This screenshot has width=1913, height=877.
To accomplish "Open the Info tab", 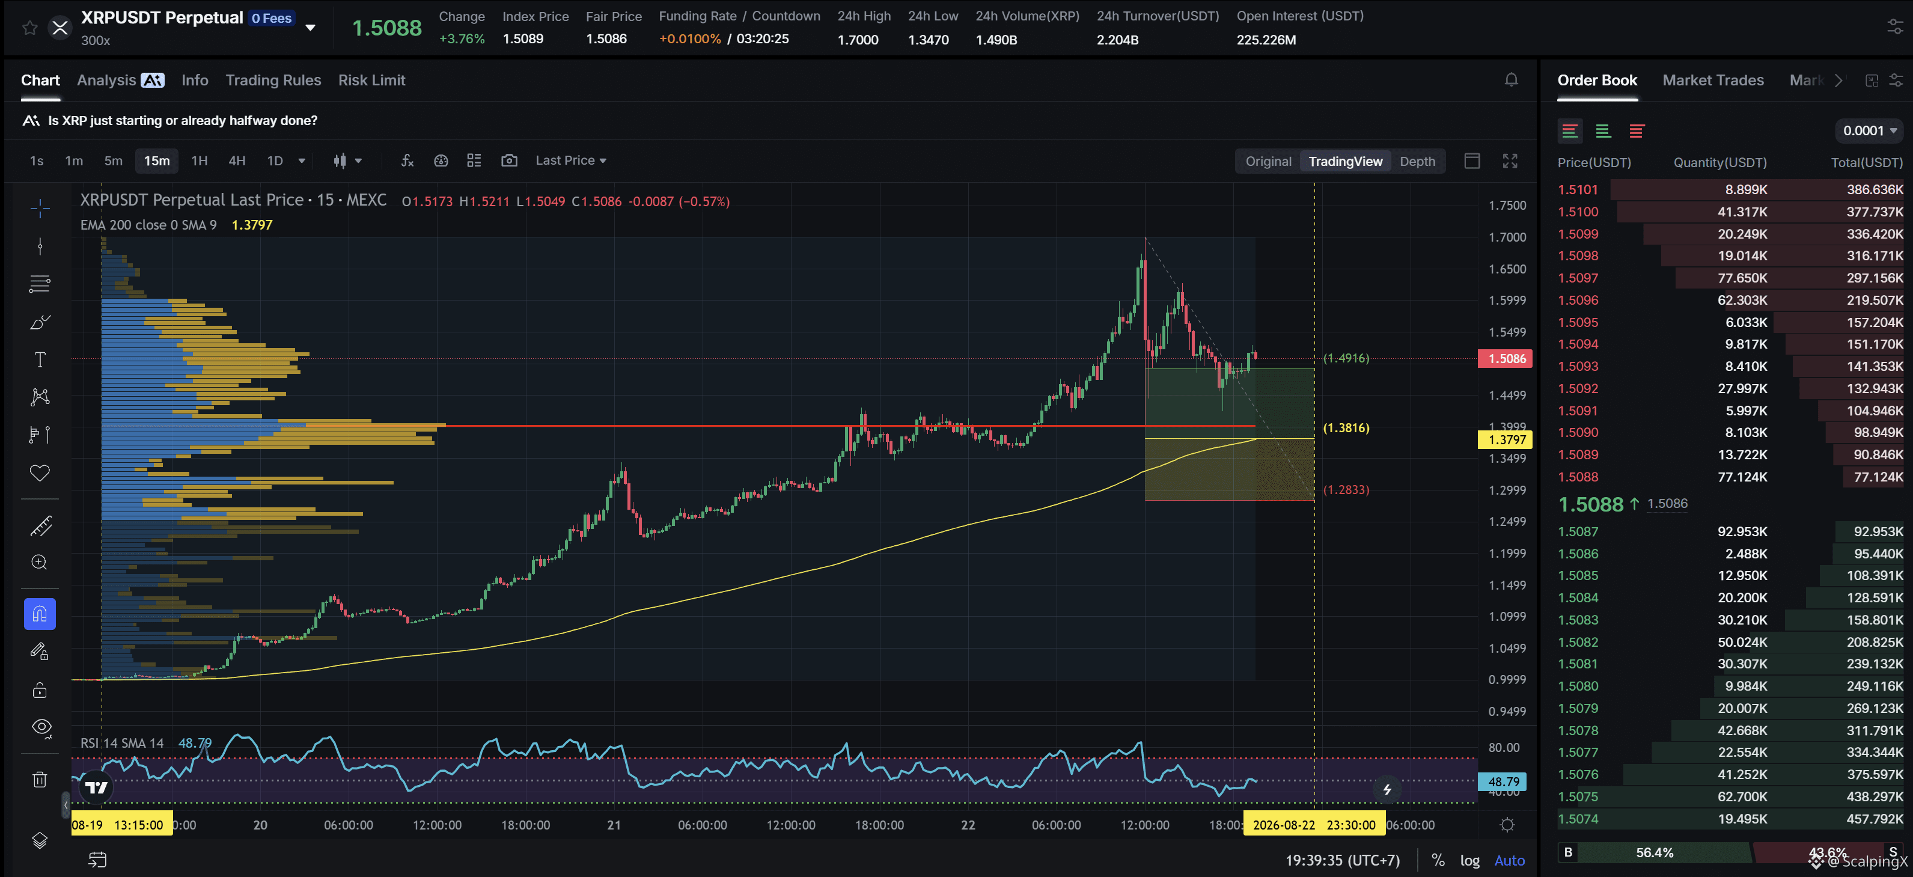I will pos(195,80).
